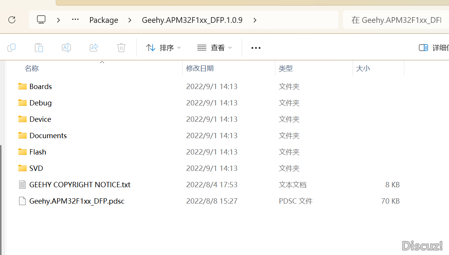449x255 pixels.
Task: Toggle the details pane button
Action: coord(433,48)
